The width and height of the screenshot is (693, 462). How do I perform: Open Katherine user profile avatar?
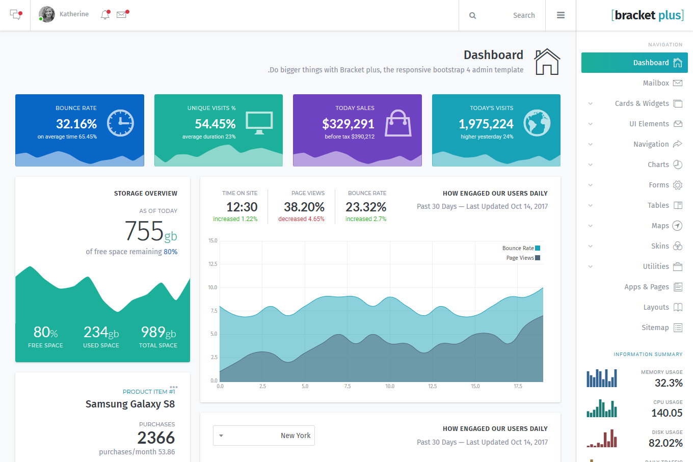pyautogui.click(x=47, y=14)
